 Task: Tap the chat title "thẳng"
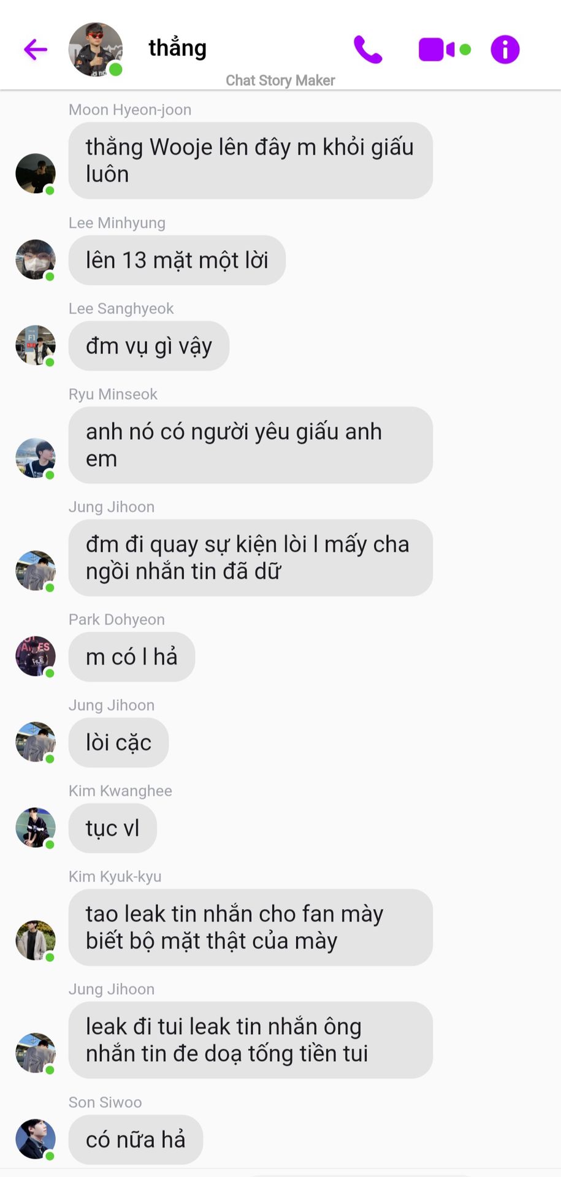(x=178, y=48)
